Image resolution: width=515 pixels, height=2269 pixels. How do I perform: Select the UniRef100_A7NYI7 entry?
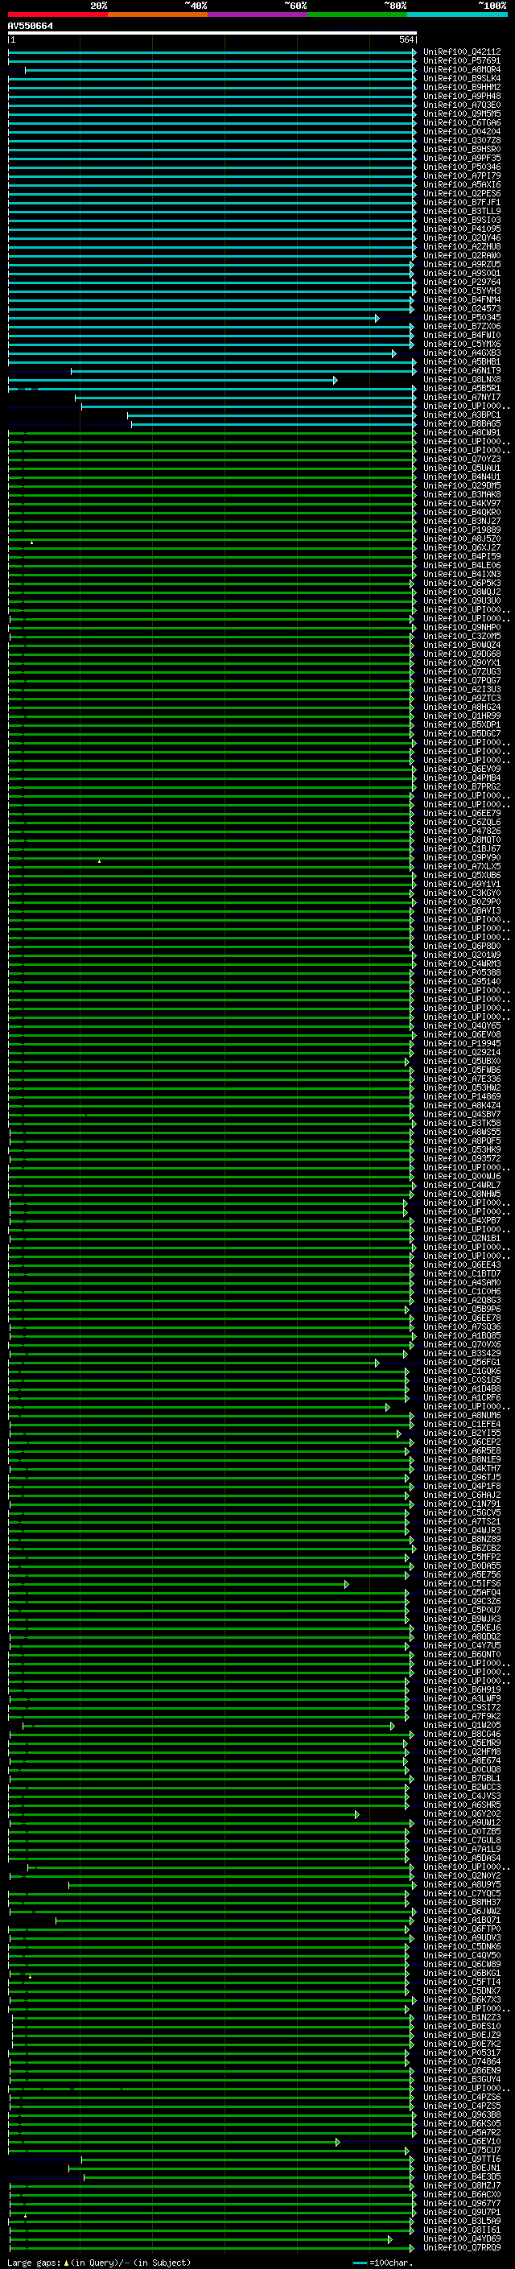click(461, 398)
